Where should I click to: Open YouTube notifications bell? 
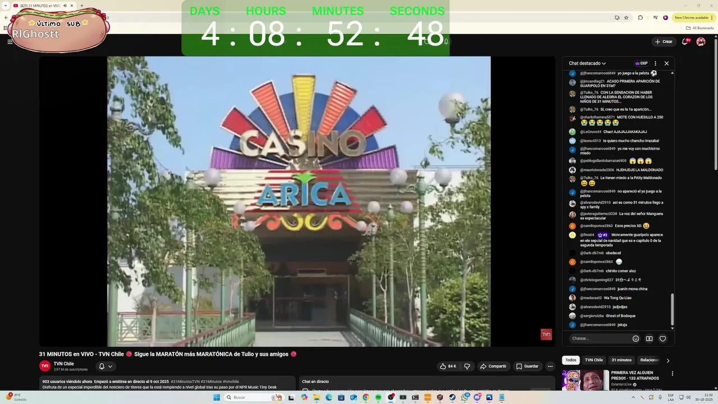tap(685, 42)
